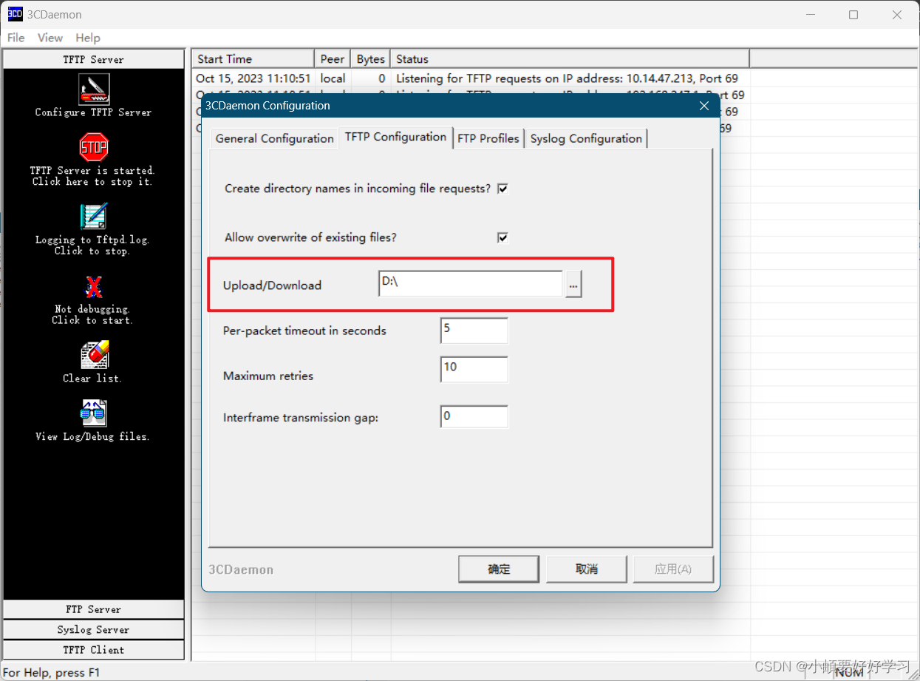This screenshot has width=920, height=681.
Task: Toggle Create directory names checkbox
Action: coord(503,189)
